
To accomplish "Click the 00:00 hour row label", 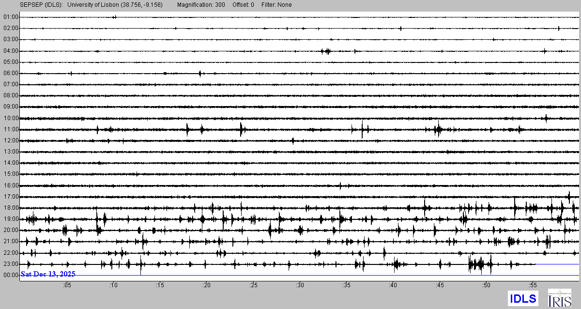I will coord(11,275).
